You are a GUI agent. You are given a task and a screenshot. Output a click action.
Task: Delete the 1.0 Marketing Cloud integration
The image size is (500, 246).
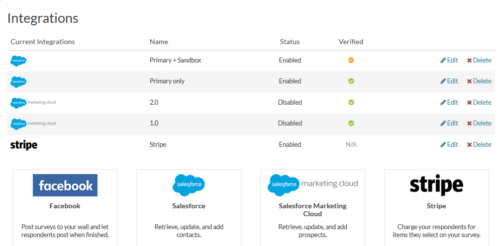click(x=479, y=123)
